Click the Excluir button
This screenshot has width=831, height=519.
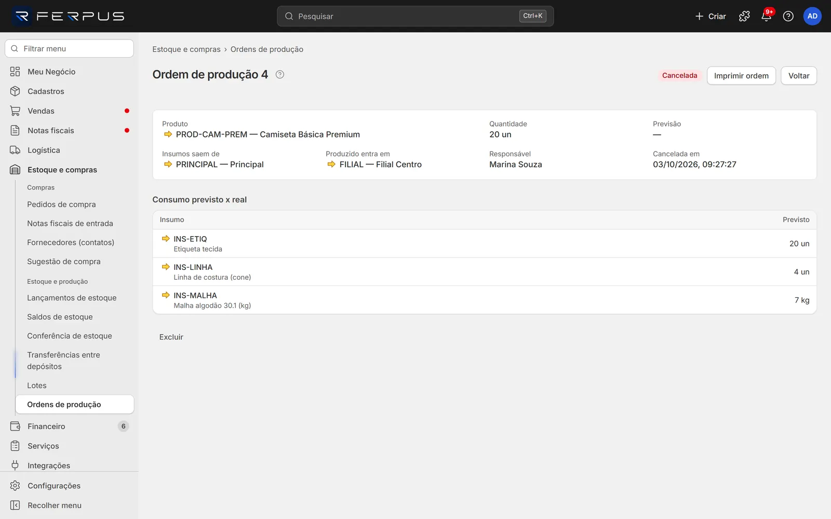(171, 337)
